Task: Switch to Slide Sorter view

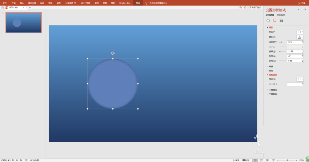Action: [x=261, y=160]
